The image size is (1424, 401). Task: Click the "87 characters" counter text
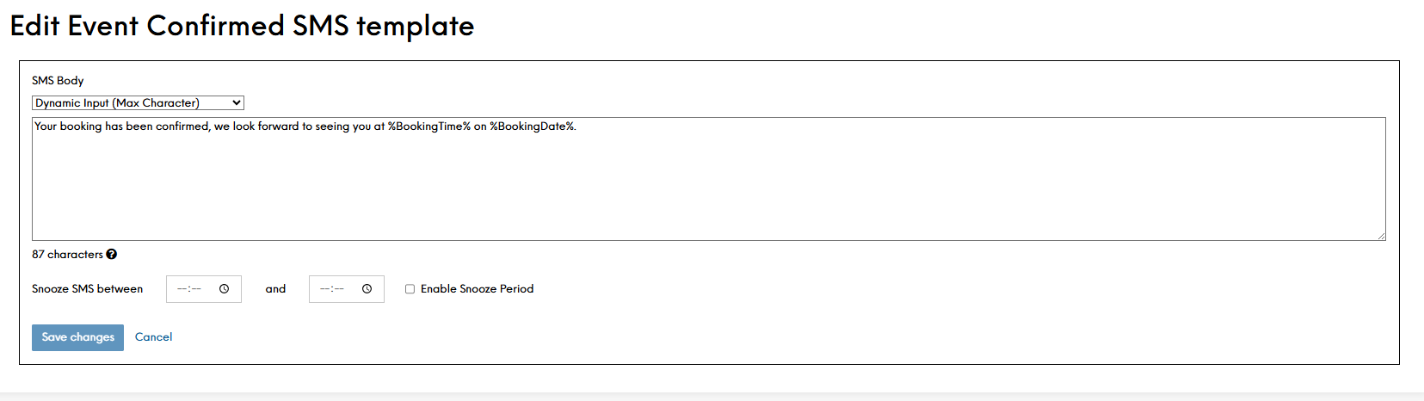pos(67,255)
